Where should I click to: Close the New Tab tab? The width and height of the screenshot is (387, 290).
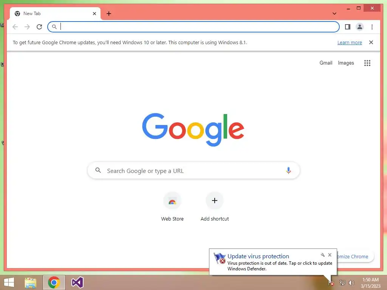[94, 14]
